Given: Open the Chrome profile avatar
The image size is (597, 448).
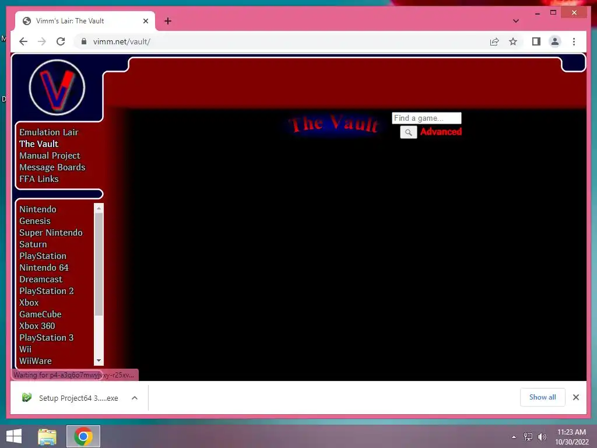Looking at the screenshot, I should [555, 41].
